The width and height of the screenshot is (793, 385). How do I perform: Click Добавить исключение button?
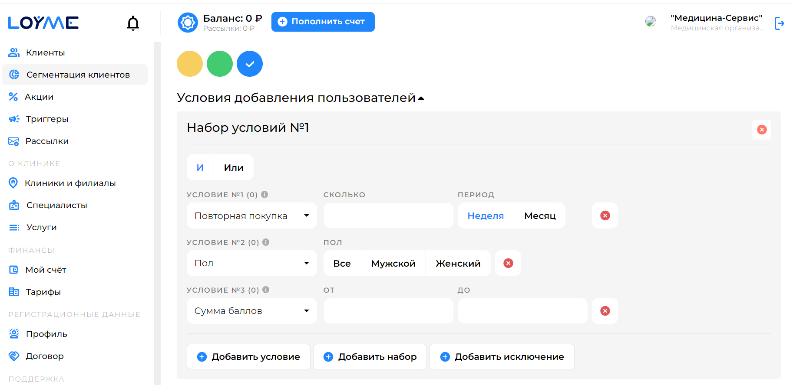tap(502, 356)
